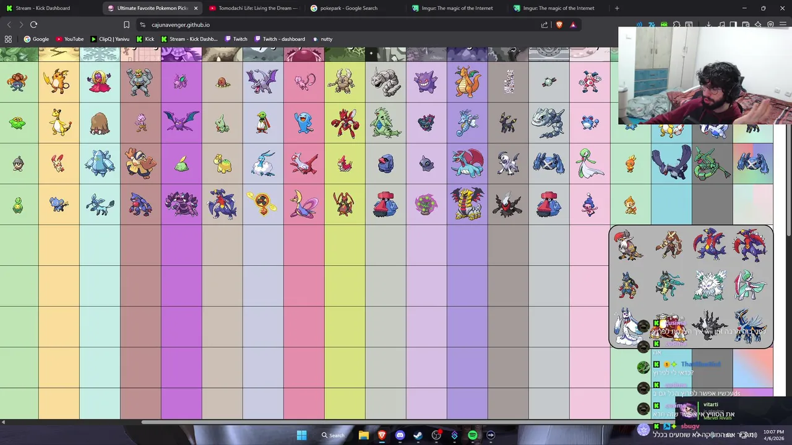The width and height of the screenshot is (792, 445).
Task: Select the Tyranitar sprite
Action: coord(385,122)
